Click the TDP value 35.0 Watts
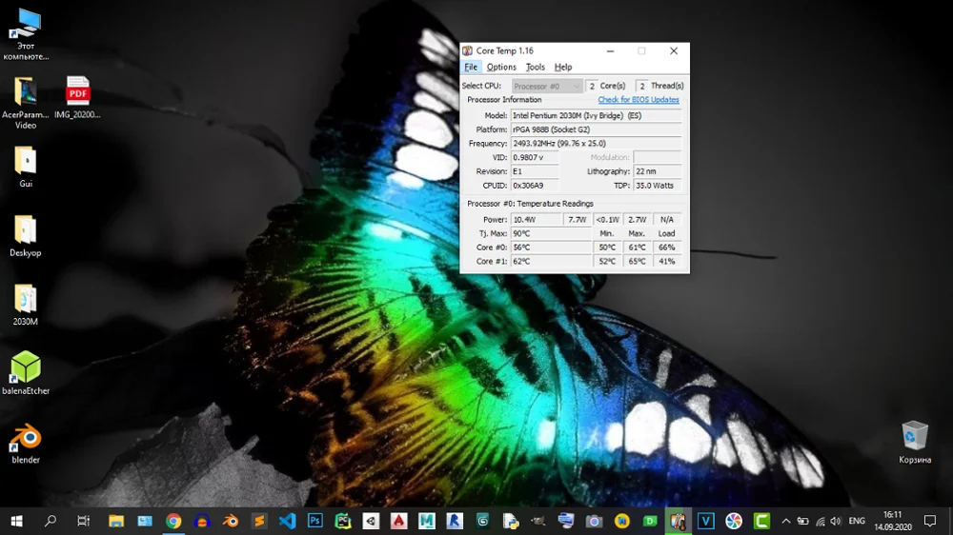 [658, 186]
